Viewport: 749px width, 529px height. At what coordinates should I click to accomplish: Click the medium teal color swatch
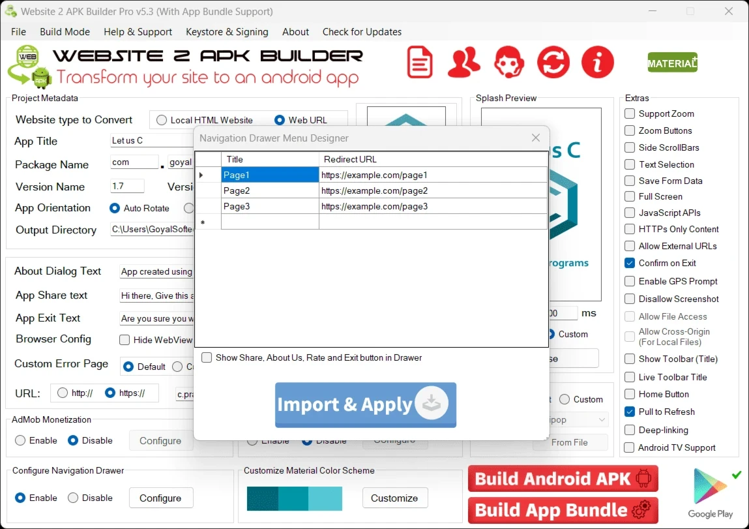click(x=293, y=498)
